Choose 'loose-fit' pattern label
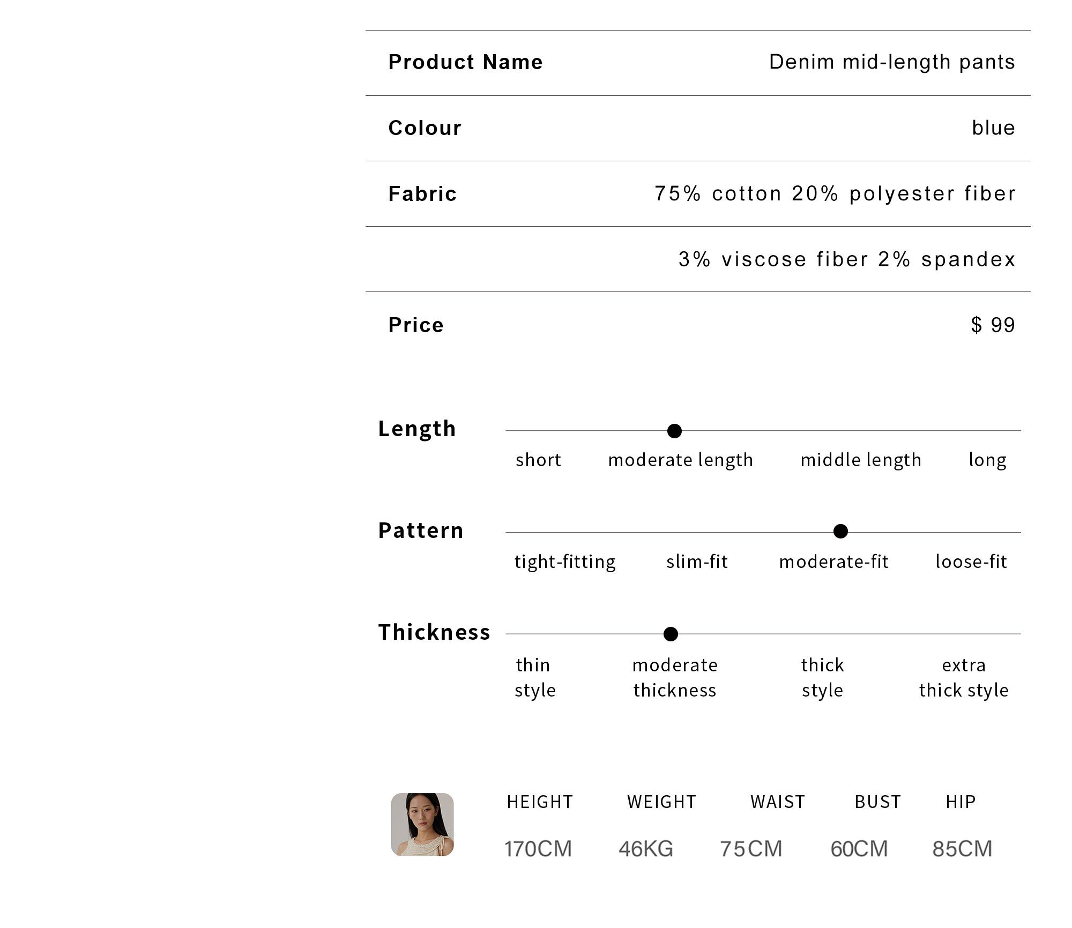The width and height of the screenshot is (1072, 928). pos(971,562)
